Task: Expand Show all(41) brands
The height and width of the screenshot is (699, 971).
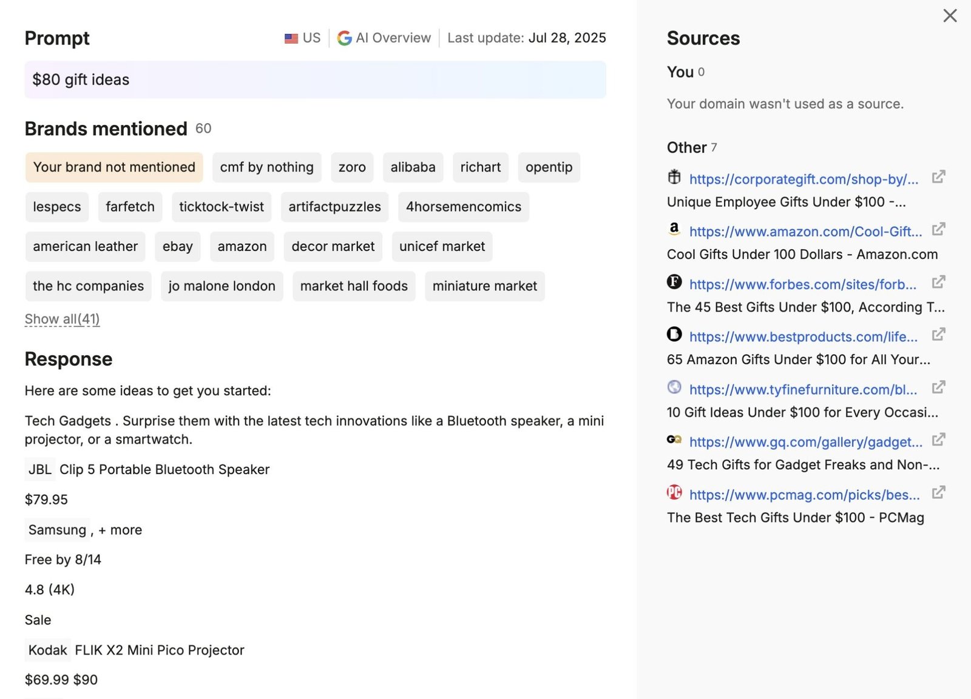Action: click(x=62, y=319)
